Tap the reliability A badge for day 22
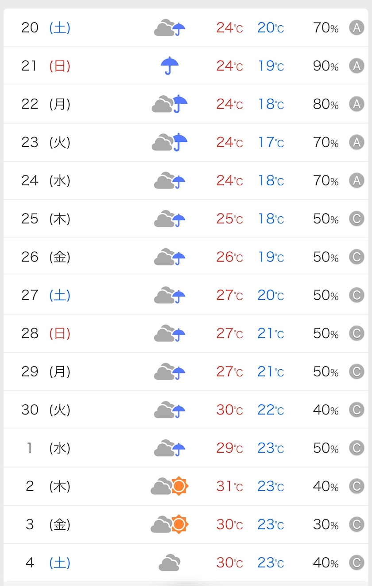This screenshot has width=372, height=586. click(x=356, y=104)
